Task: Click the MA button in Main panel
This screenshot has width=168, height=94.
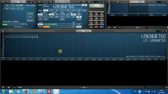Action: 8,2
